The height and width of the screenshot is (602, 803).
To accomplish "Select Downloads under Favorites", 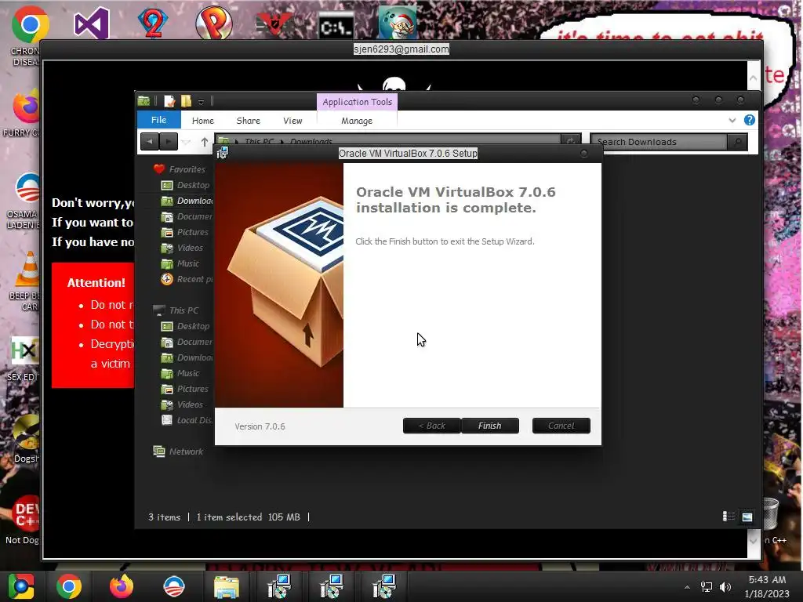I will coord(187,201).
